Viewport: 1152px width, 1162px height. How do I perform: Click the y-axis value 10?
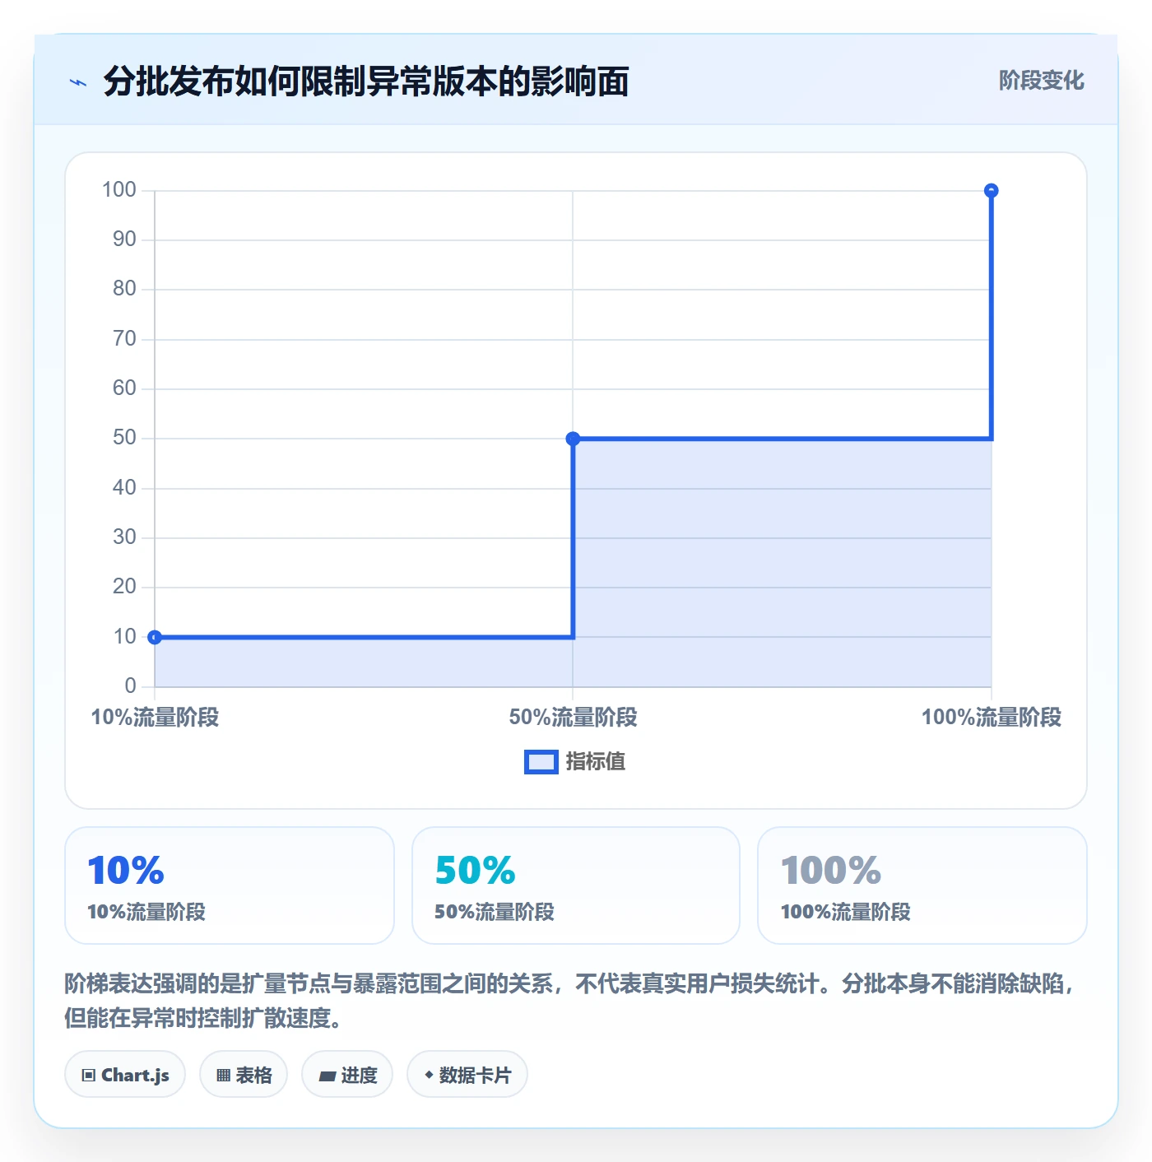[x=125, y=637]
